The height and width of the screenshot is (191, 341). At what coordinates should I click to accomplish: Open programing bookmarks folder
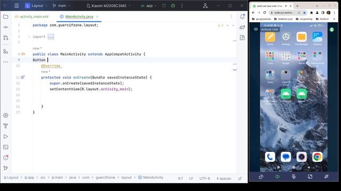coord(304,19)
